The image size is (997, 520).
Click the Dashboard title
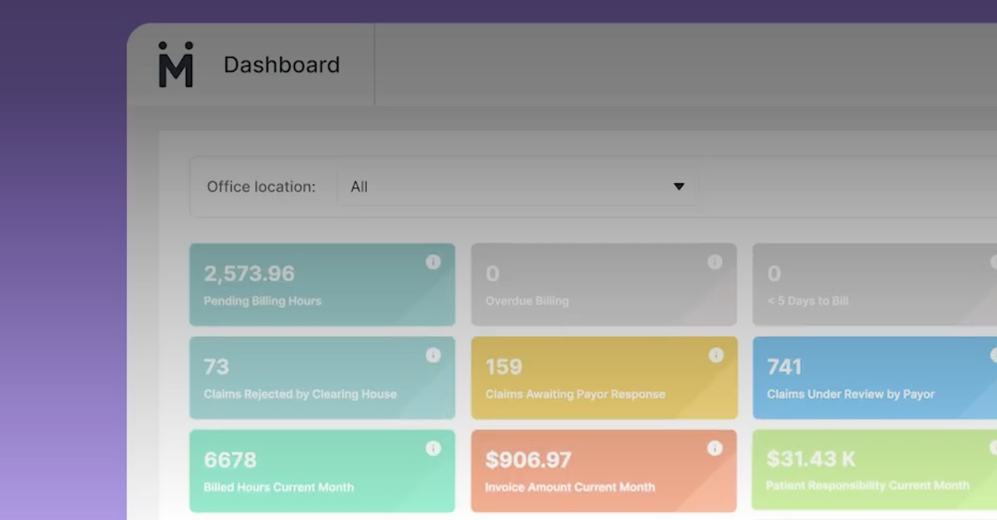[x=282, y=65]
